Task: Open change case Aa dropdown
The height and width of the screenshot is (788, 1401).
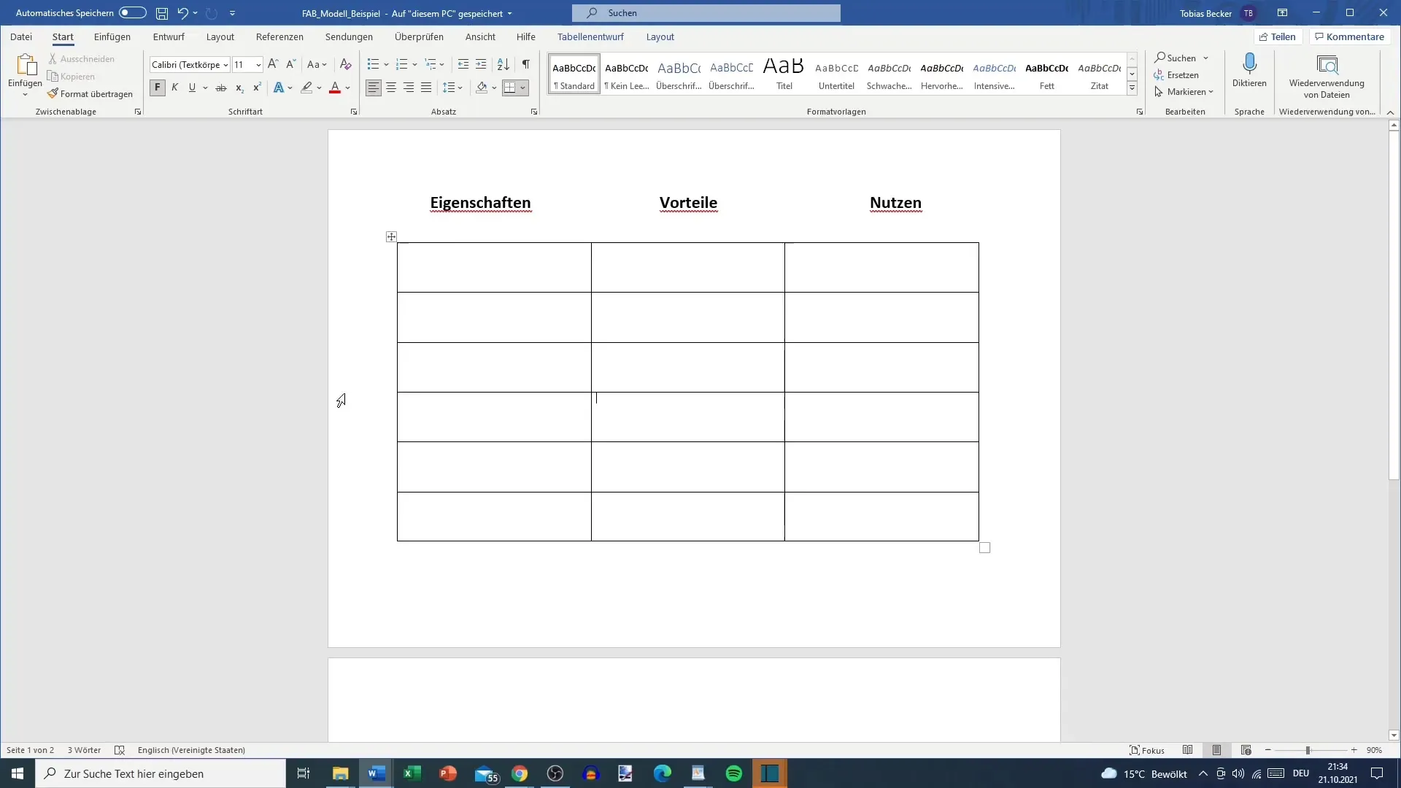Action: point(317,64)
